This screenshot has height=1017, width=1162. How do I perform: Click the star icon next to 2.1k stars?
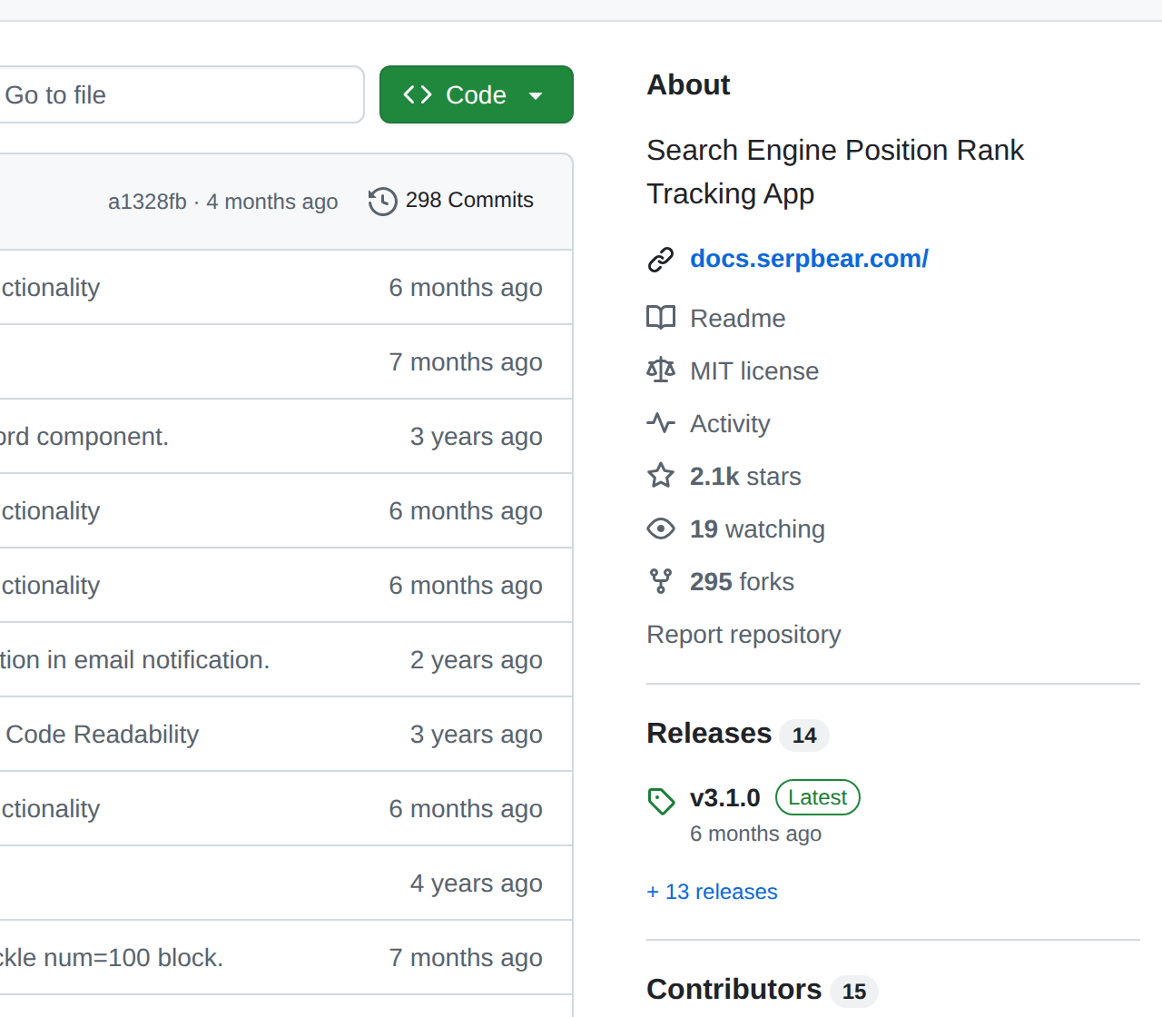661,476
